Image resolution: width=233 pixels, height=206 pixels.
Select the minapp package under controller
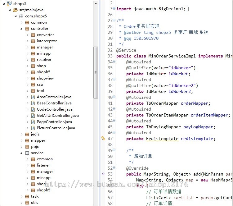coord(44,53)
